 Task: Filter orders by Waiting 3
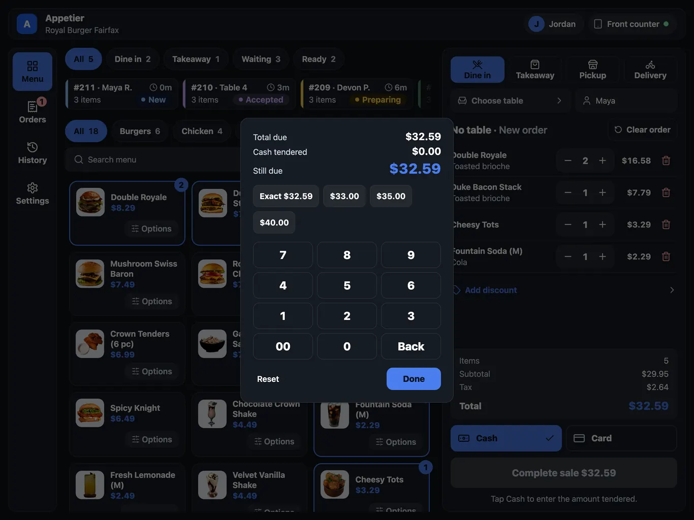(x=261, y=59)
